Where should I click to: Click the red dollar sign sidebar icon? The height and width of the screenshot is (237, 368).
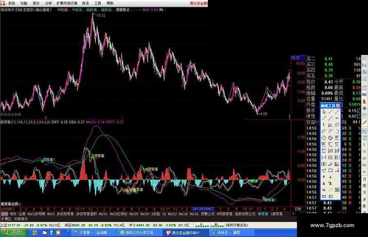364,101
